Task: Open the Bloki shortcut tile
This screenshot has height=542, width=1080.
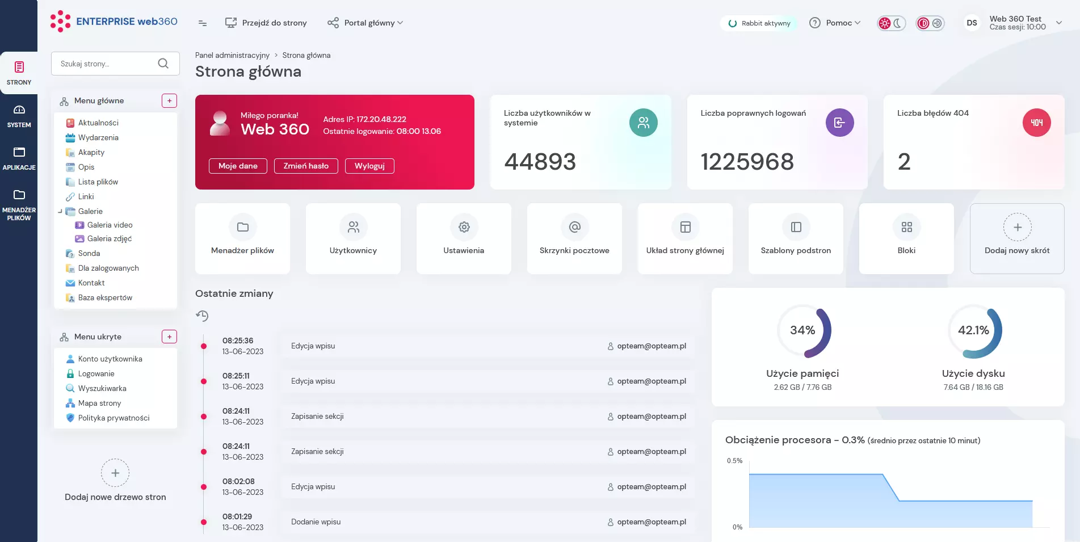Action: (x=906, y=238)
